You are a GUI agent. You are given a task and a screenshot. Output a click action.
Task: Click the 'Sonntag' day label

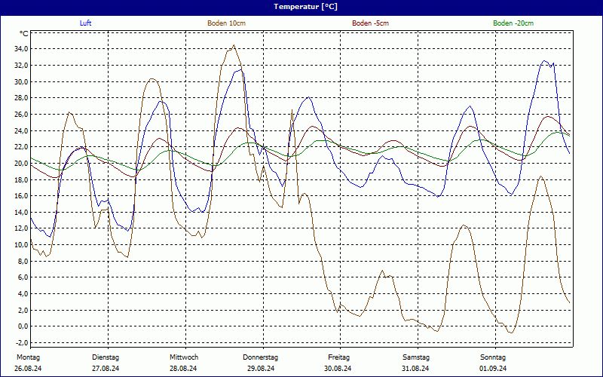[493, 357]
